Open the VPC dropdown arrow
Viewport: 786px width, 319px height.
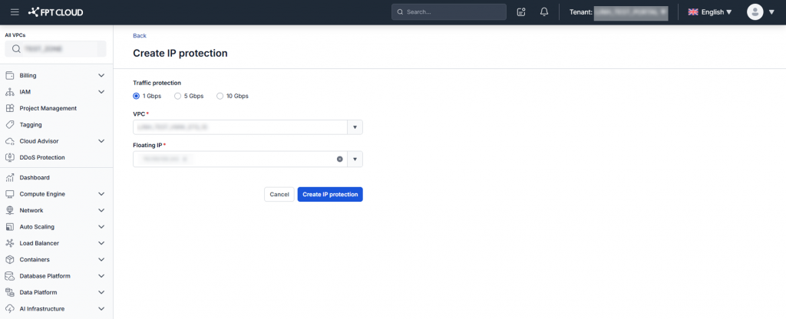pos(355,127)
